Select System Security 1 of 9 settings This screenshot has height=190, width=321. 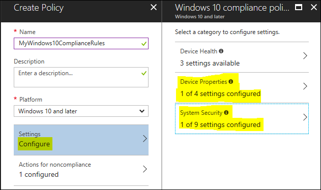pos(242,119)
